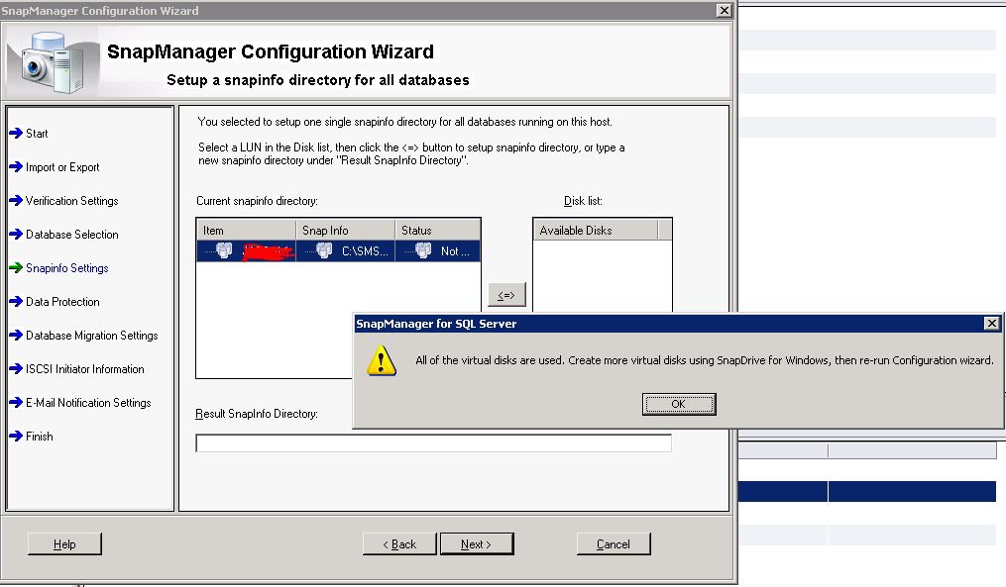Image resolution: width=1006 pixels, height=587 pixels.
Task: Click the arrow icon beside ISCSI Initiator Information
Action: [x=16, y=368]
